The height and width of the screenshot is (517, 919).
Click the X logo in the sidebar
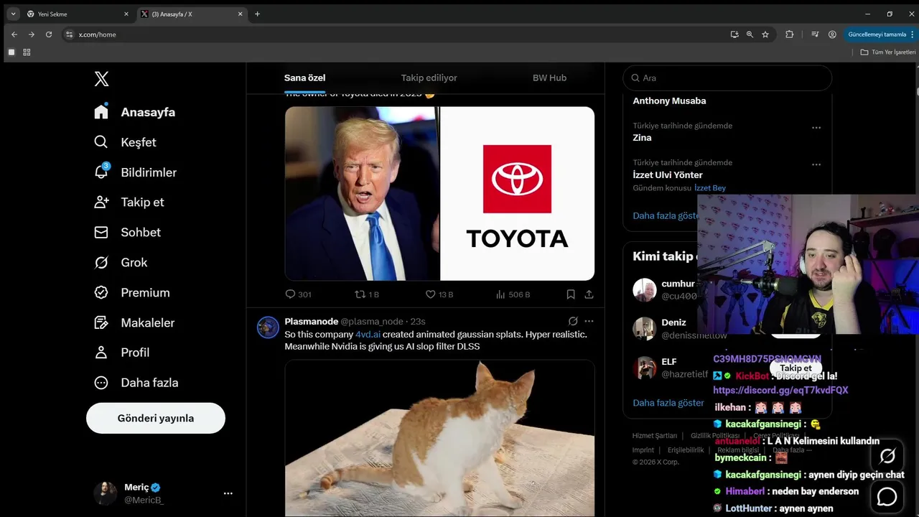[x=101, y=79]
